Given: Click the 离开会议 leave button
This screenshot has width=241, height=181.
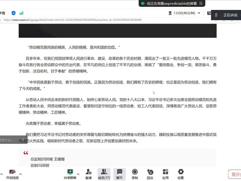Looking at the screenshot, I should point(235,174).
